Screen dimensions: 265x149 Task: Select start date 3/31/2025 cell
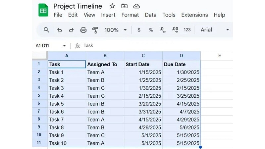click(x=143, y=112)
